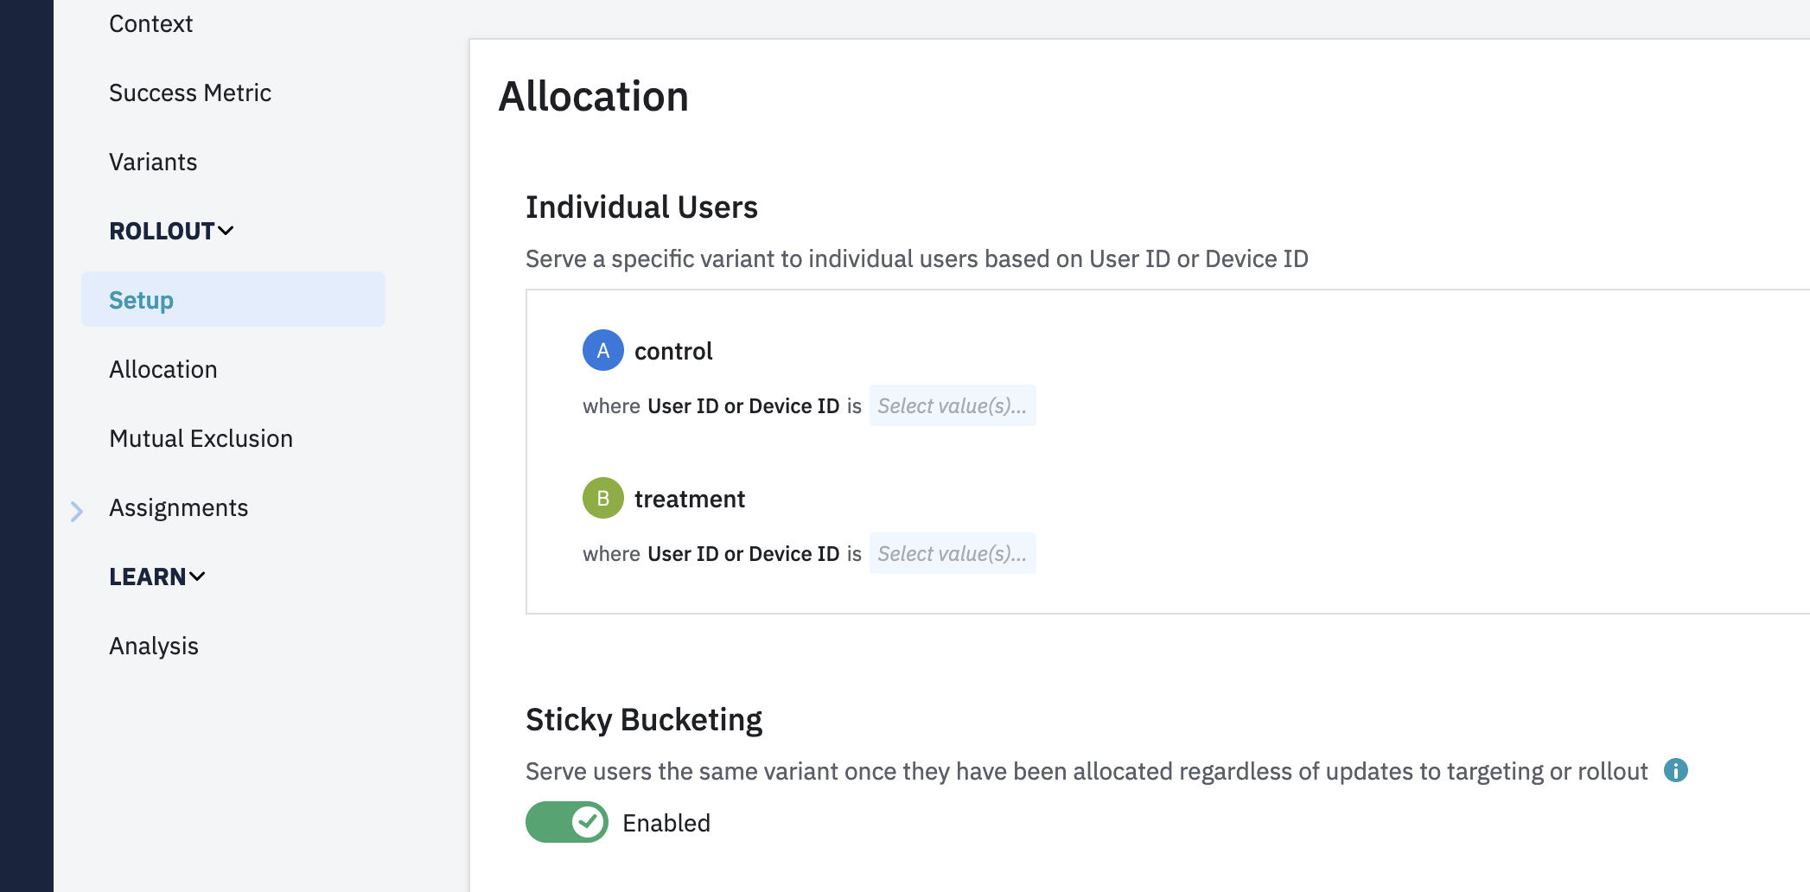1810x892 pixels.
Task: Click the control variant name
Action: click(673, 351)
